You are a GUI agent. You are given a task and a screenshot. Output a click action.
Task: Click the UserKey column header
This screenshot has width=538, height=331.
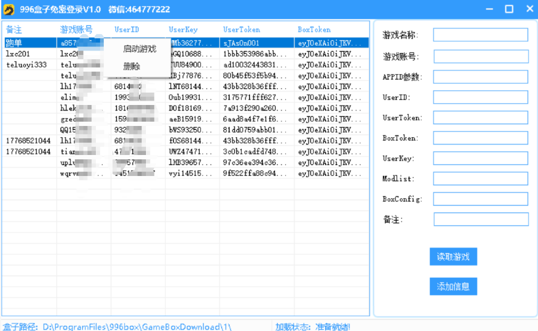tap(183, 30)
